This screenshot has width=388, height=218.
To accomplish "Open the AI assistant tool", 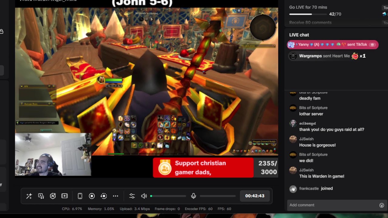I will [x=53, y=196].
